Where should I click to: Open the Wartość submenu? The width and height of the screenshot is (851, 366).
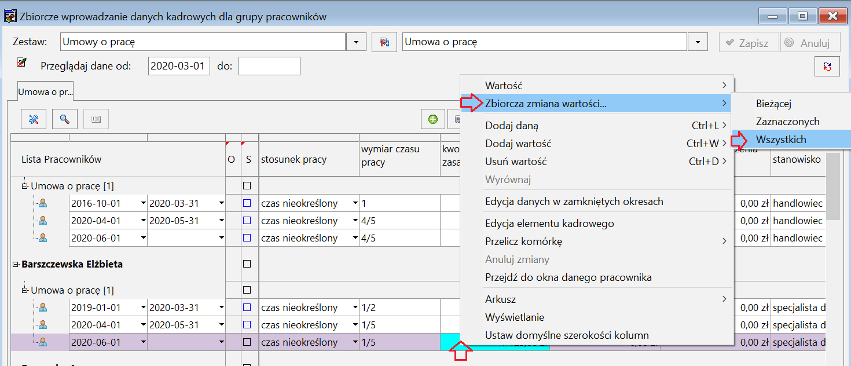pyautogui.click(x=596, y=85)
